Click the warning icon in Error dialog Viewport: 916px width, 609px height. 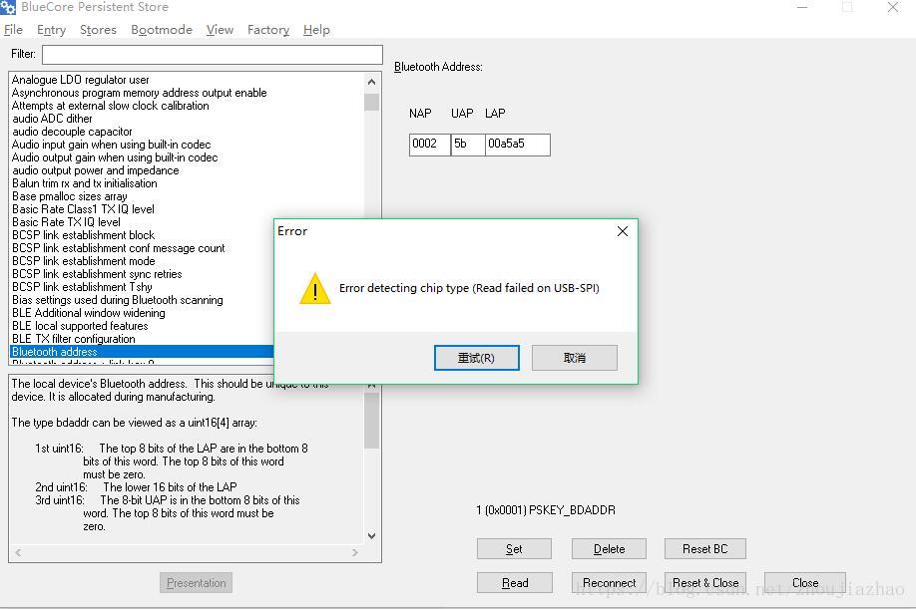coord(315,289)
